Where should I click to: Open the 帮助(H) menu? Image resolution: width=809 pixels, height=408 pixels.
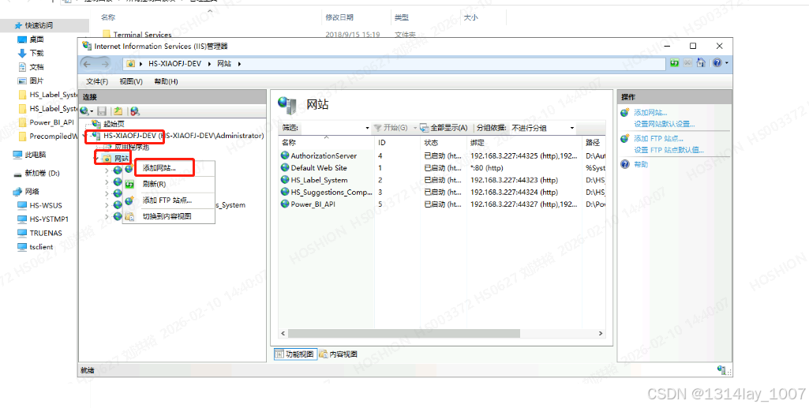coord(166,81)
